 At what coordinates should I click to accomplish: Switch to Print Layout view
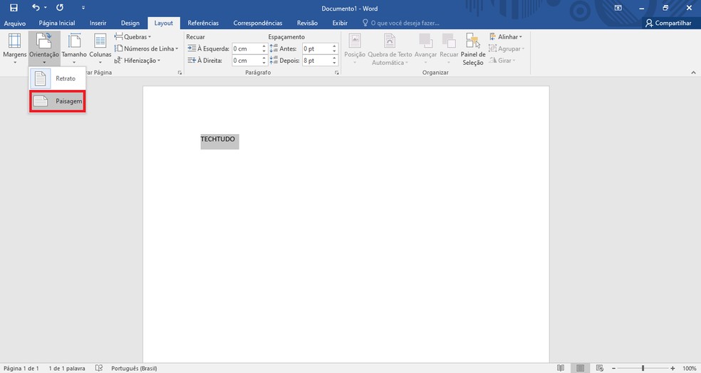coord(581,368)
